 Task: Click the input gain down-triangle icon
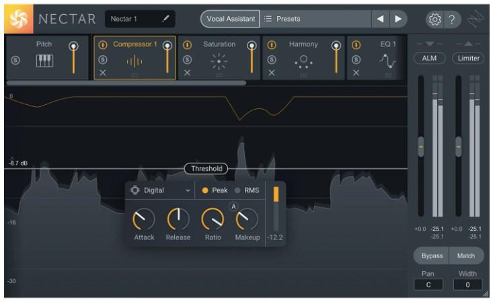[429, 44]
